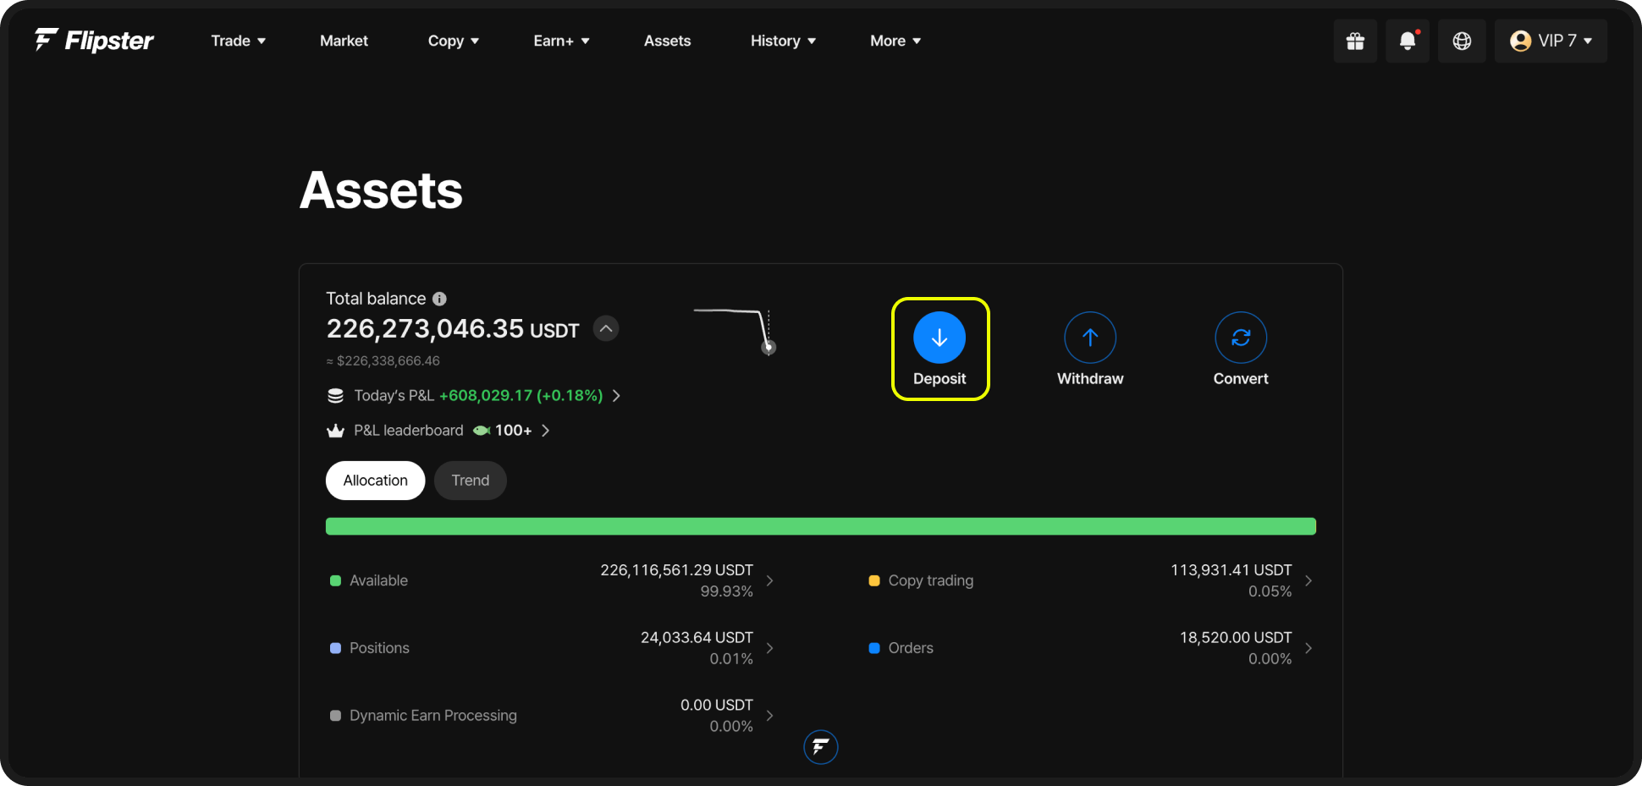Open P&L leaderboard chevron
Screen dimensions: 1642x786
pos(545,431)
